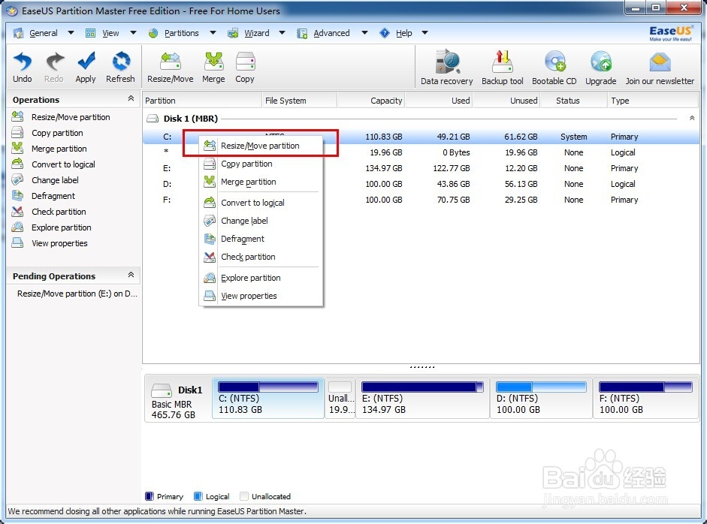Select the unallocated 19.9 GB block in the disk map
707x524 pixels.
[340, 399]
